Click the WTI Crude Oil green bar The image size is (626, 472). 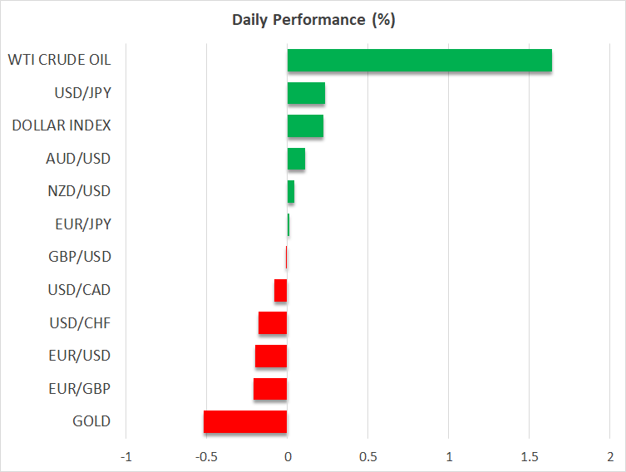[x=419, y=61]
